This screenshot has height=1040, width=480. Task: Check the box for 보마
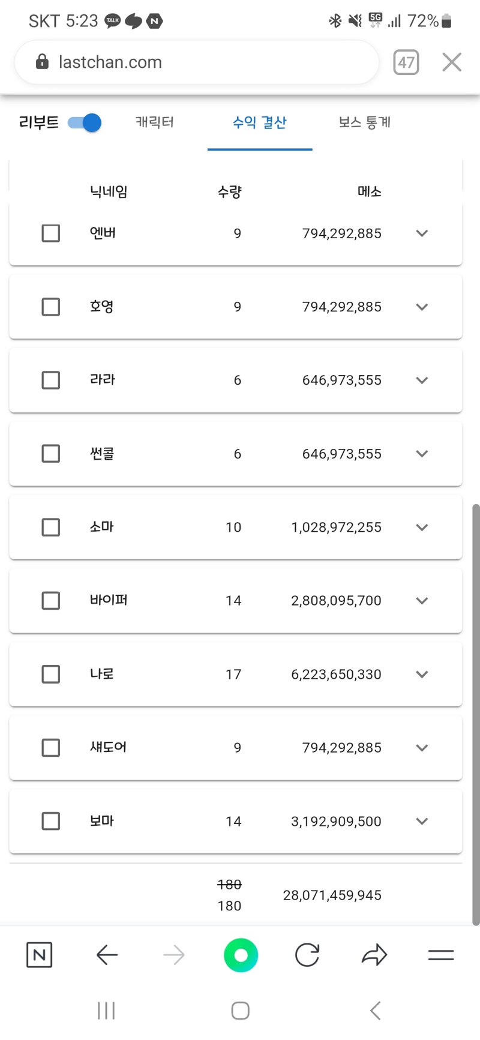[x=51, y=821]
